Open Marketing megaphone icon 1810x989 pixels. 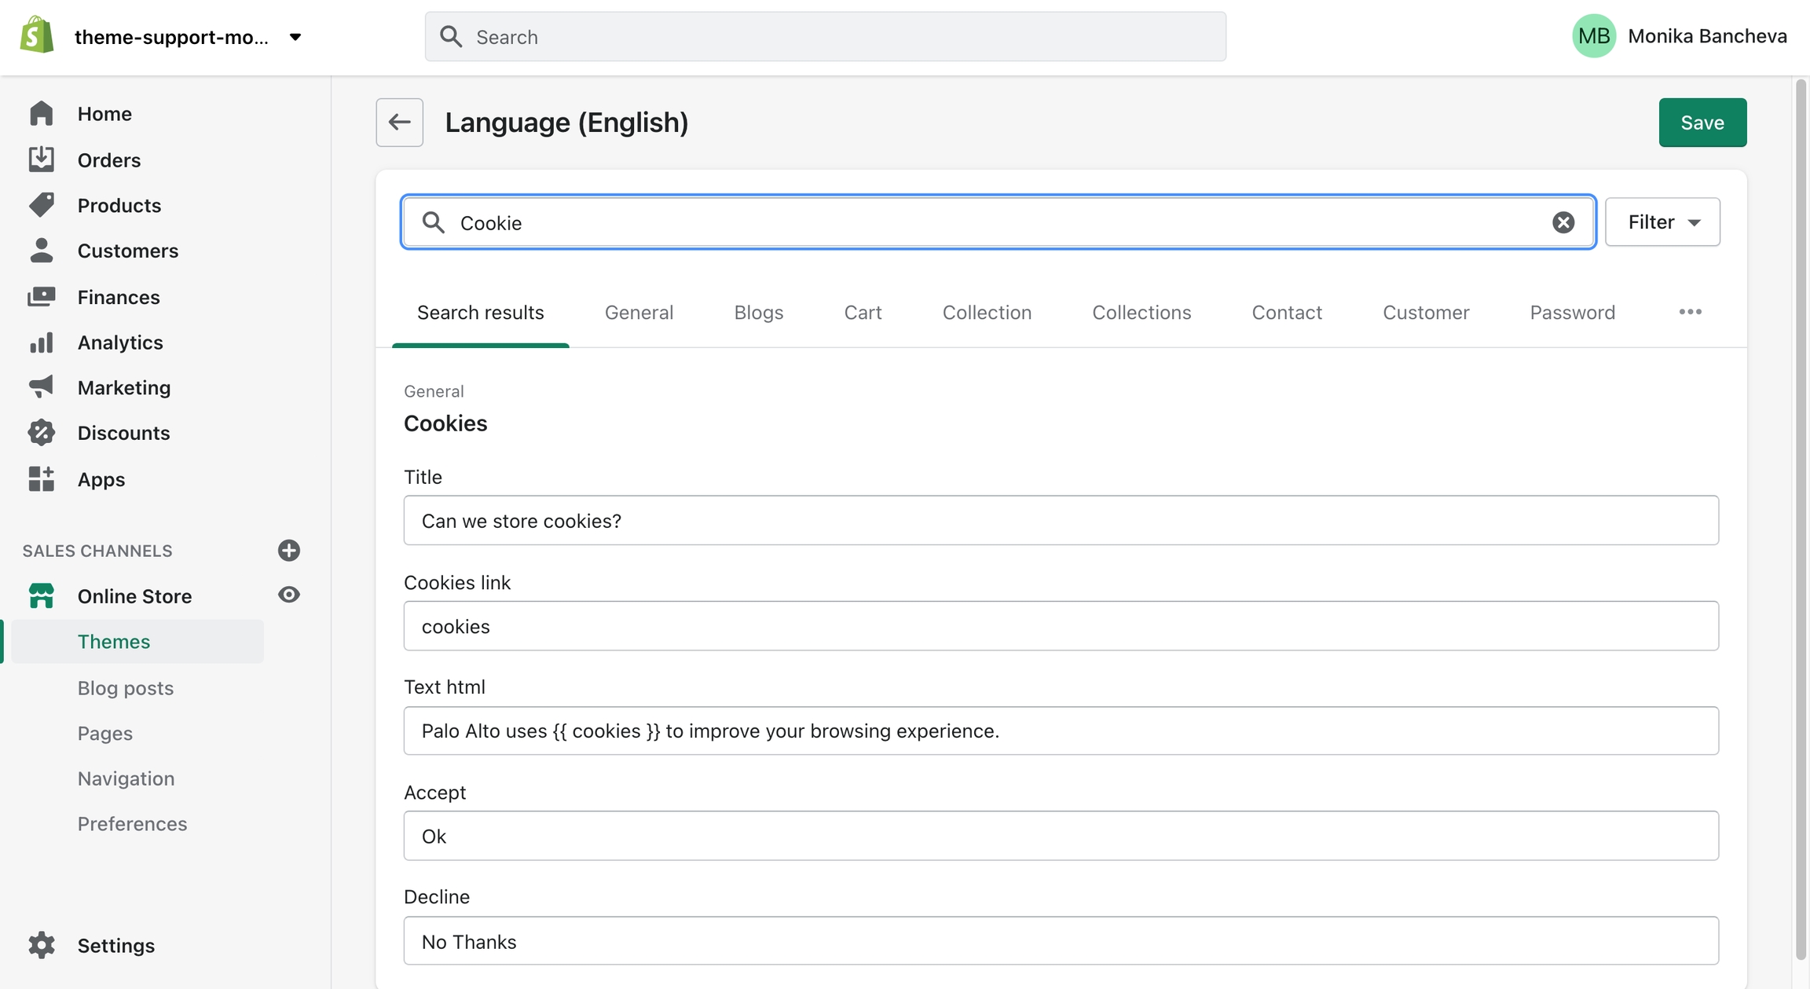coord(41,386)
